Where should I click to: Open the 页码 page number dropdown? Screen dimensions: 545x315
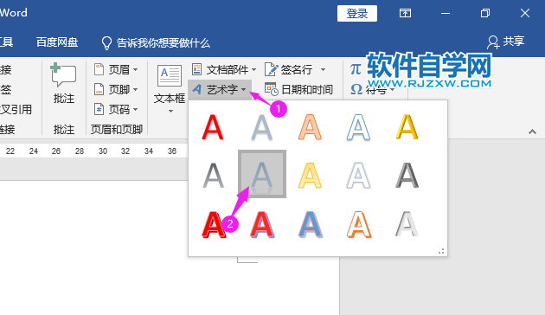(x=116, y=110)
